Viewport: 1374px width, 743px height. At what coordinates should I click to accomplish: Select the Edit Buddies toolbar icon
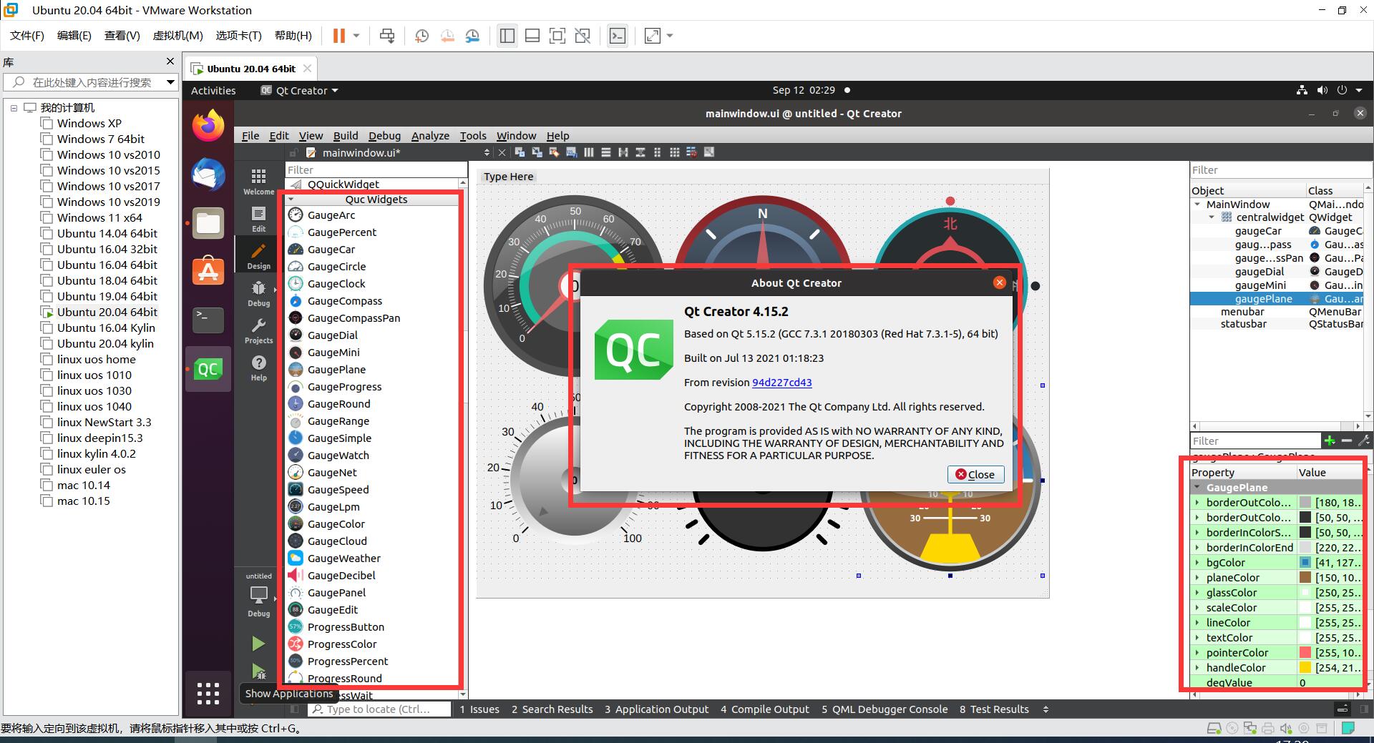(554, 152)
